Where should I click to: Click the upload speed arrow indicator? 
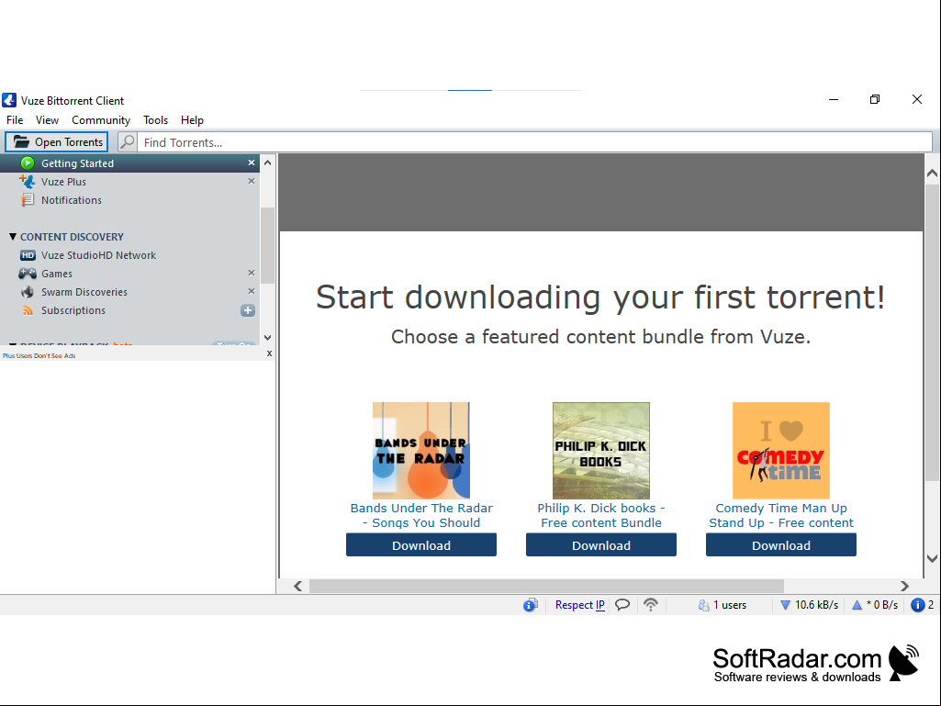pyautogui.click(x=857, y=605)
